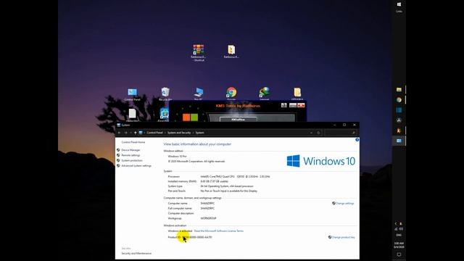Click Change settings for computer name

click(x=344, y=204)
